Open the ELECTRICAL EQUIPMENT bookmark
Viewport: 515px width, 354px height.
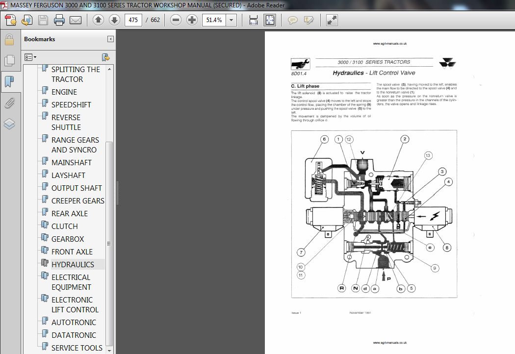(x=71, y=282)
